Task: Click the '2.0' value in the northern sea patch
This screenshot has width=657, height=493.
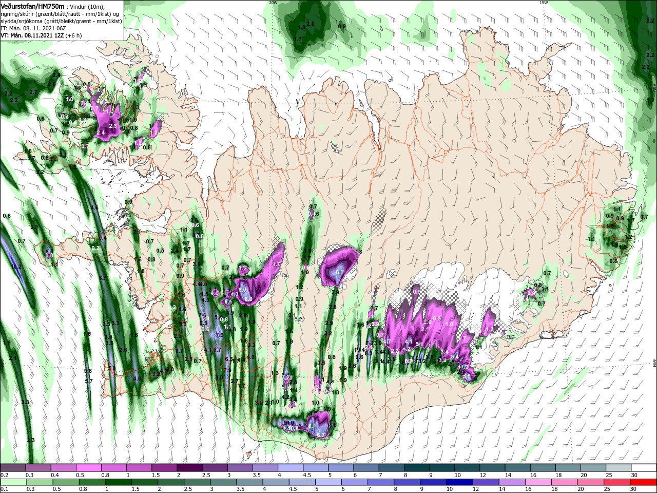Action: [x=311, y=24]
